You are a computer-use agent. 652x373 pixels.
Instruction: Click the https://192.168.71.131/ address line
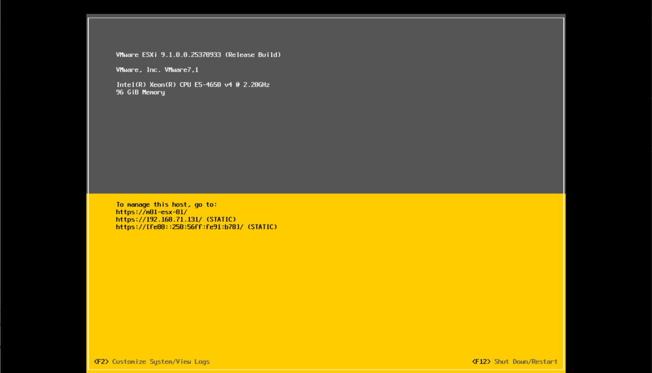coord(176,219)
